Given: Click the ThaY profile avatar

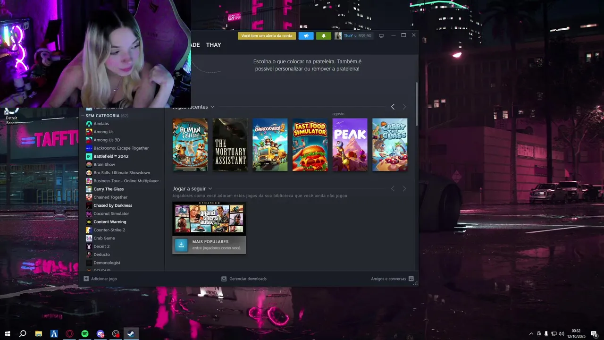Looking at the screenshot, I should (x=338, y=36).
